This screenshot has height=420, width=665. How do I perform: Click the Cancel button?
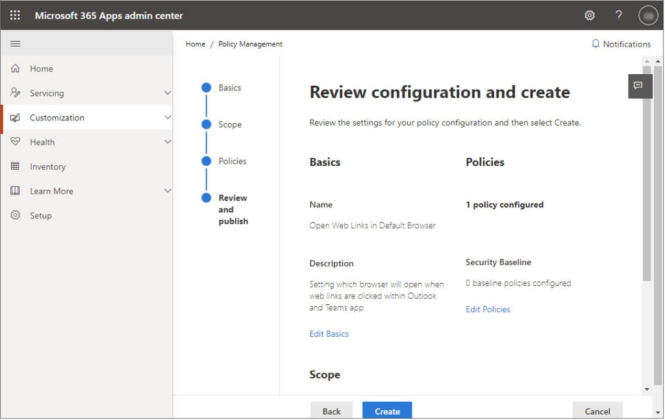click(x=597, y=411)
